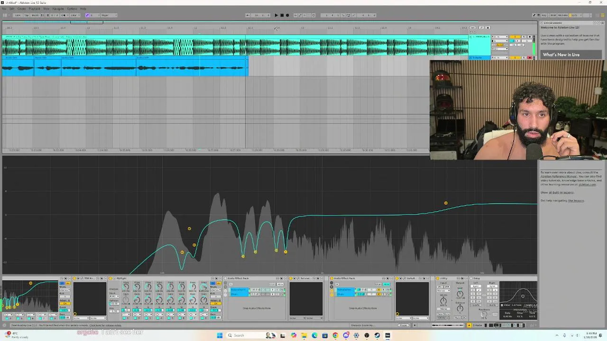The width and height of the screenshot is (607, 341).
Task: Open the 'all built-in lessons' link
Action: click(x=561, y=192)
